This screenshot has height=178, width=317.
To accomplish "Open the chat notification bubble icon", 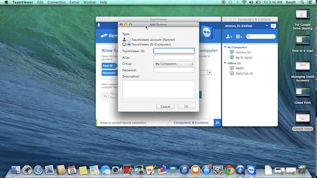I will click(273, 26).
